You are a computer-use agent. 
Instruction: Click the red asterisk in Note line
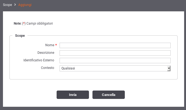[x=24, y=23]
